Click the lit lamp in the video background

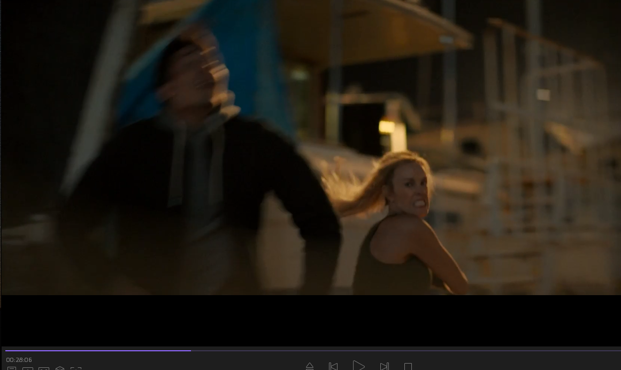(x=387, y=127)
